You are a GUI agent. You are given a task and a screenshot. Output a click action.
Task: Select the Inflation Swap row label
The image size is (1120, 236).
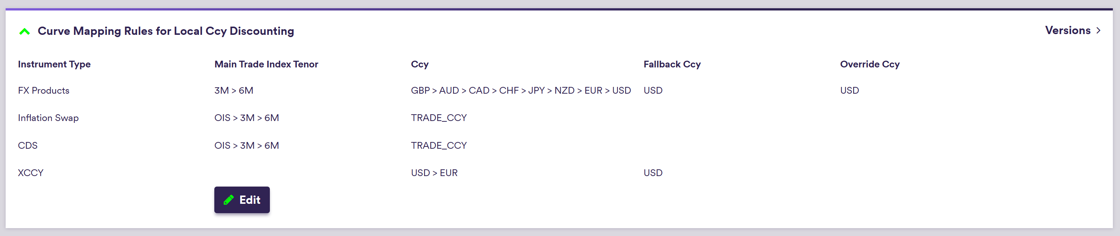pyautogui.click(x=48, y=118)
